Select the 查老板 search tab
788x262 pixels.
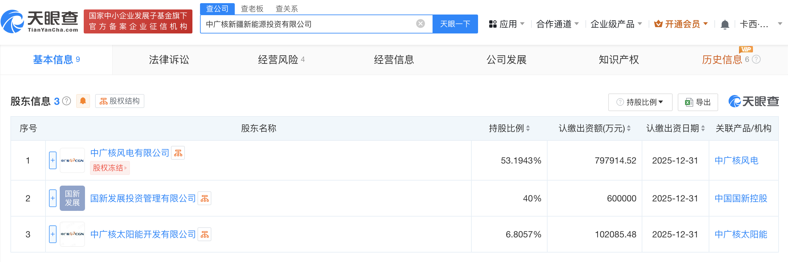click(x=252, y=9)
